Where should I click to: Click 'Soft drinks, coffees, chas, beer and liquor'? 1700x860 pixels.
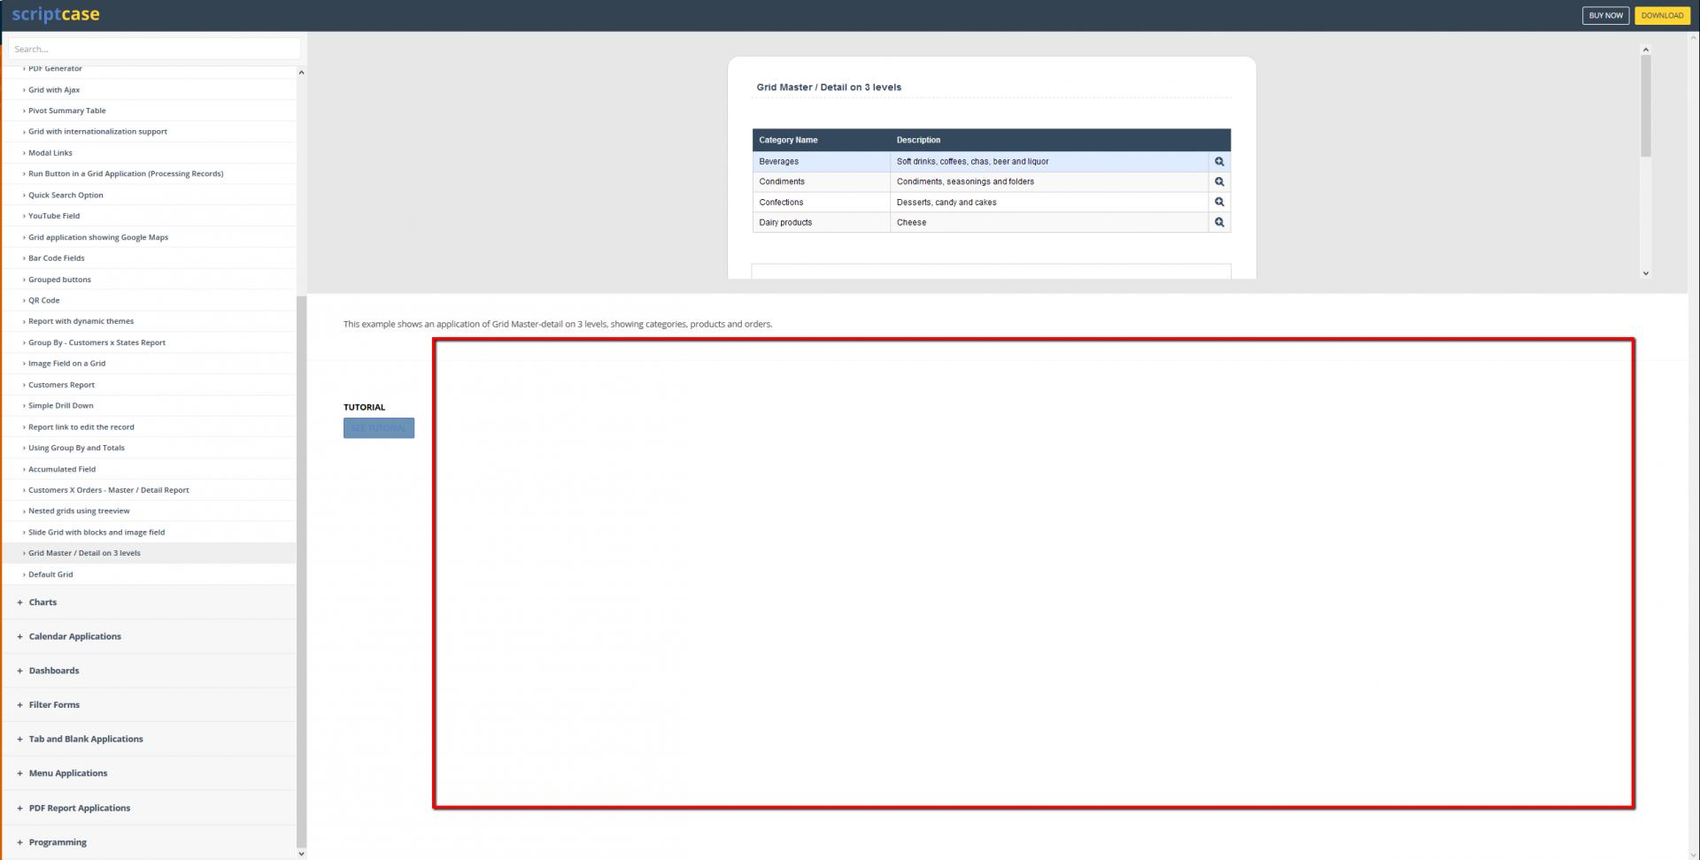point(972,162)
